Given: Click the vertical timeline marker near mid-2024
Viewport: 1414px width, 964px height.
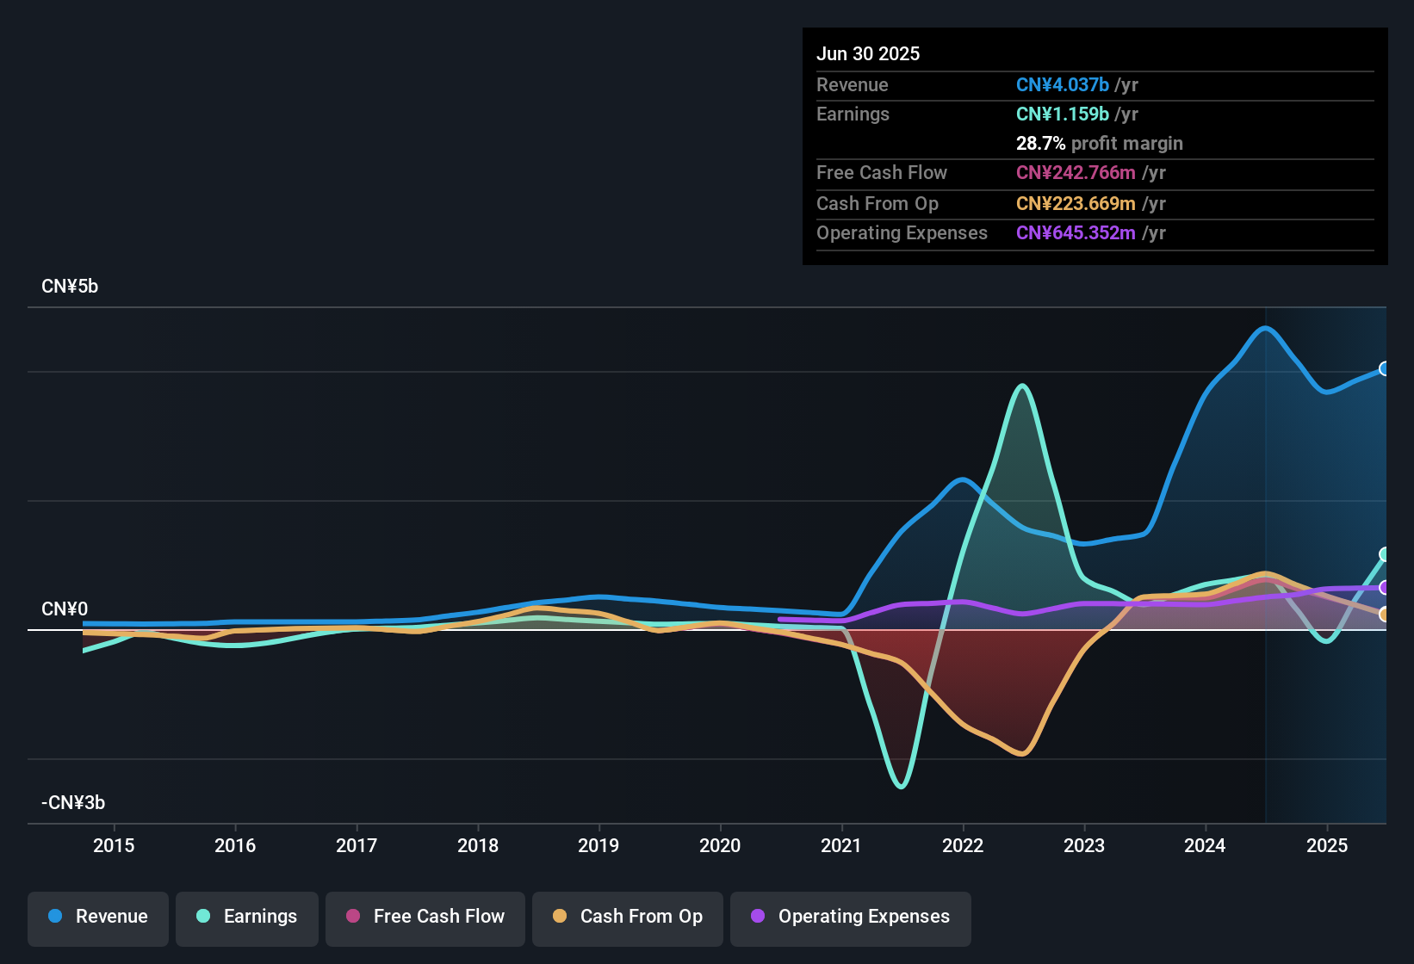Looking at the screenshot, I should (1265, 559).
